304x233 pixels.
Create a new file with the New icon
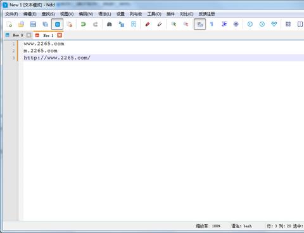(x=9, y=24)
